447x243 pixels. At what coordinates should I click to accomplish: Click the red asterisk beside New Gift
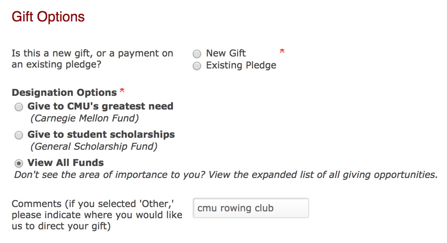point(282,52)
